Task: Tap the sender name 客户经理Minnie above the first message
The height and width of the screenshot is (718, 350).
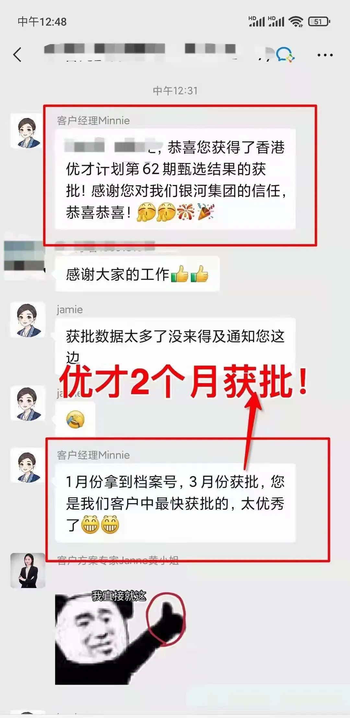Action: (x=93, y=121)
